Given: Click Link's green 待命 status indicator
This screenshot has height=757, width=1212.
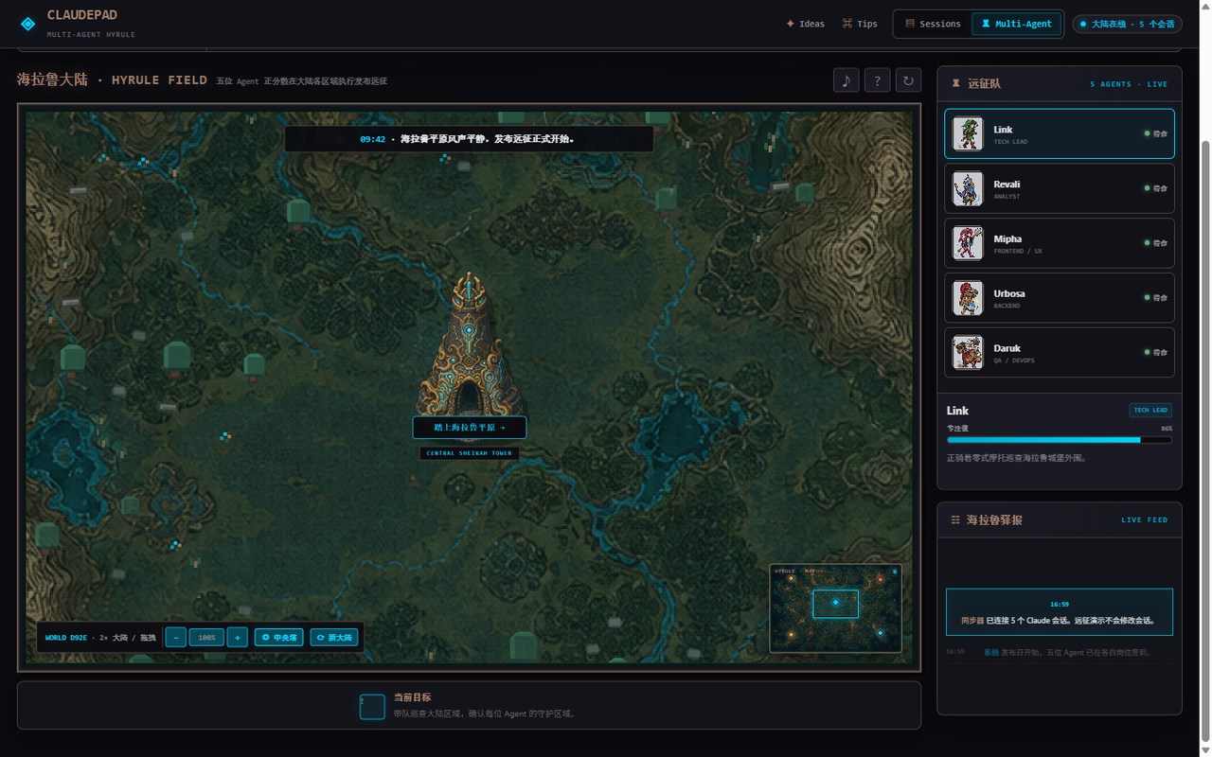Looking at the screenshot, I should tap(1155, 133).
